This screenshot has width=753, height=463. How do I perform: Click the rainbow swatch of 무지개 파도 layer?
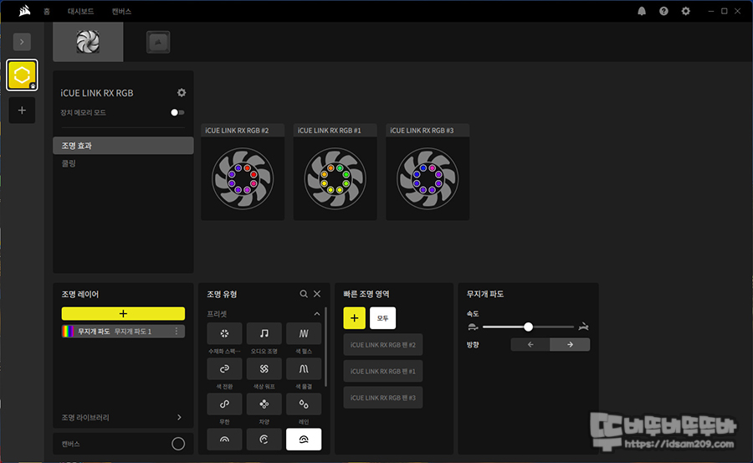tap(68, 332)
